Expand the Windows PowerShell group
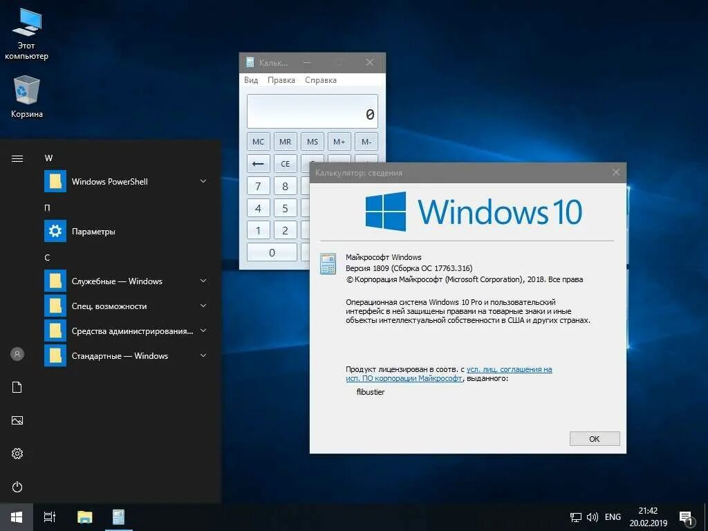Image resolution: width=708 pixels, height=531 pixels. tap(203, 181)
